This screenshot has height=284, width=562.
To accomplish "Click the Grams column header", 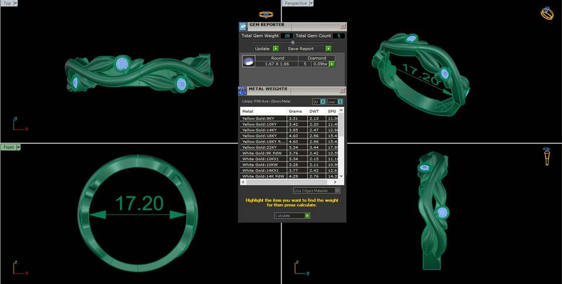I will [297, 111].
